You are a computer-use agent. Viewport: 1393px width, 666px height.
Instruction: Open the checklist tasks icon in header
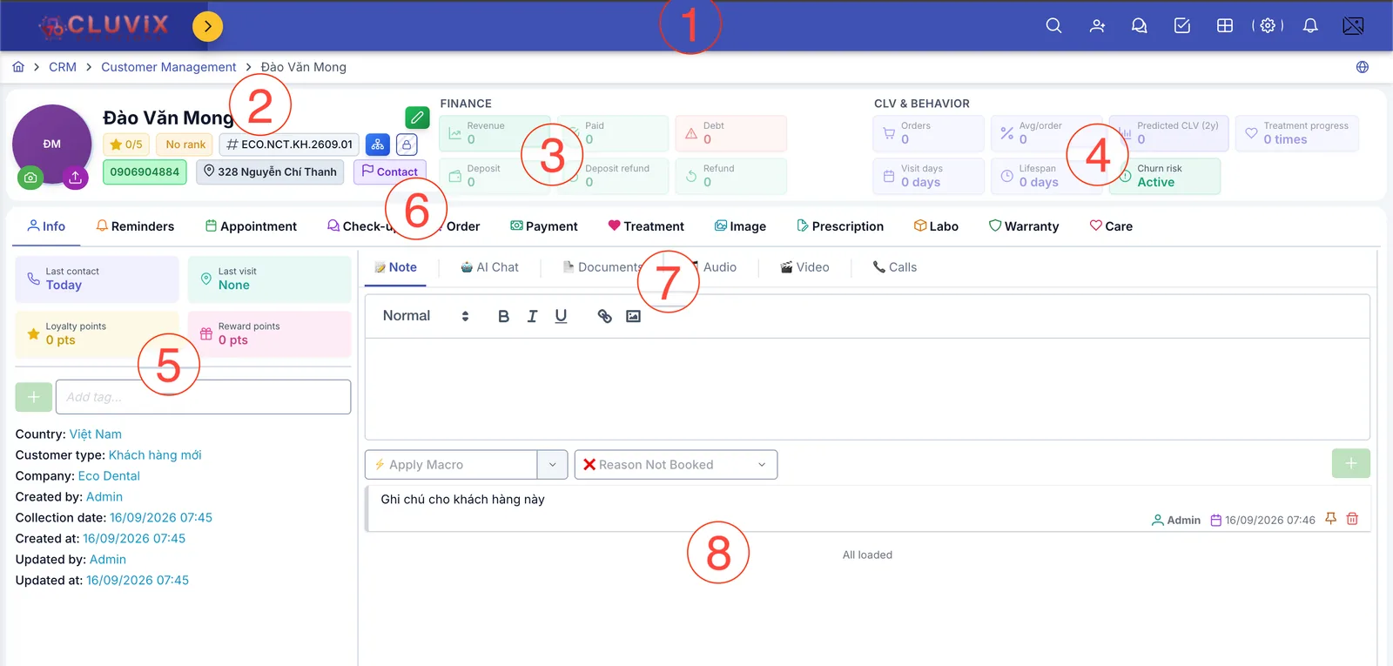tap(1182, 25)
